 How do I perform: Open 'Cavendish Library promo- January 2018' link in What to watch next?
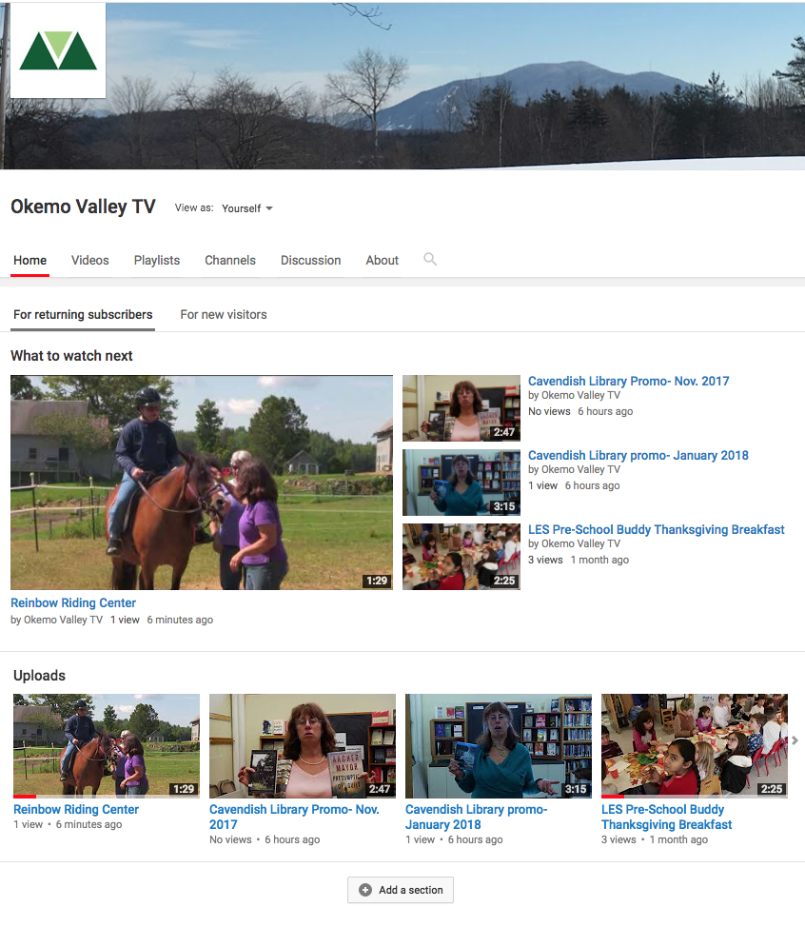coord(638,455)
